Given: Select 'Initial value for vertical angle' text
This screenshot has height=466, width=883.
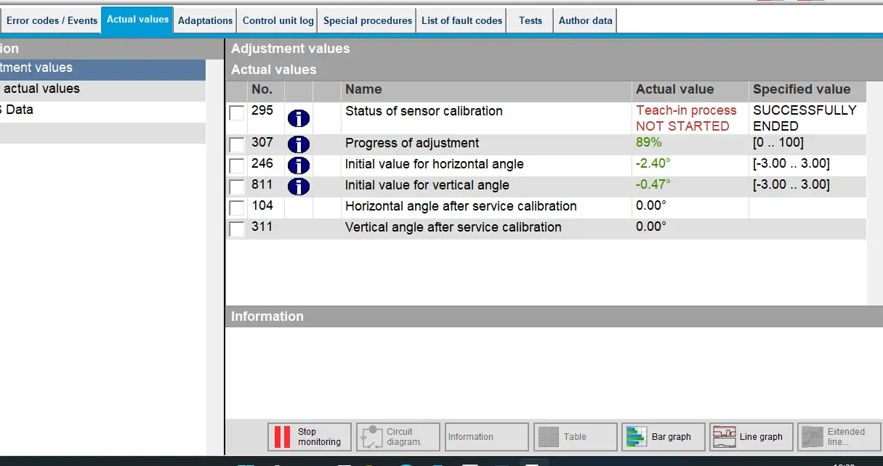Looking at the screenshot, I should (427, 185).
